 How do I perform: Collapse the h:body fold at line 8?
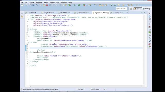pos(29,29)
